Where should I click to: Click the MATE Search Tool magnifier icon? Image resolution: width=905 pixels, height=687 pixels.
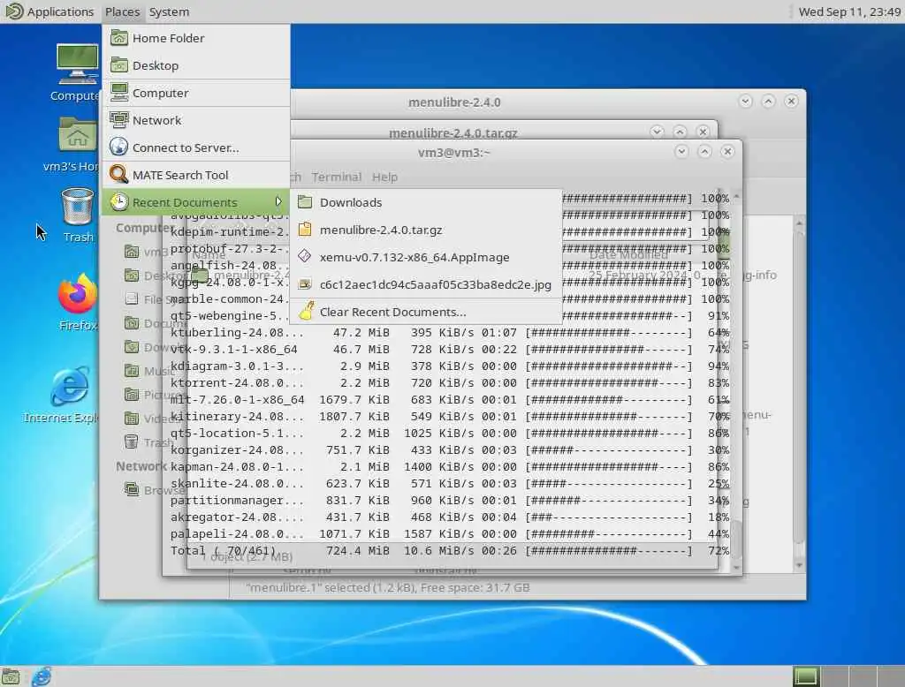pyautogui.click(x=119, y=174)
